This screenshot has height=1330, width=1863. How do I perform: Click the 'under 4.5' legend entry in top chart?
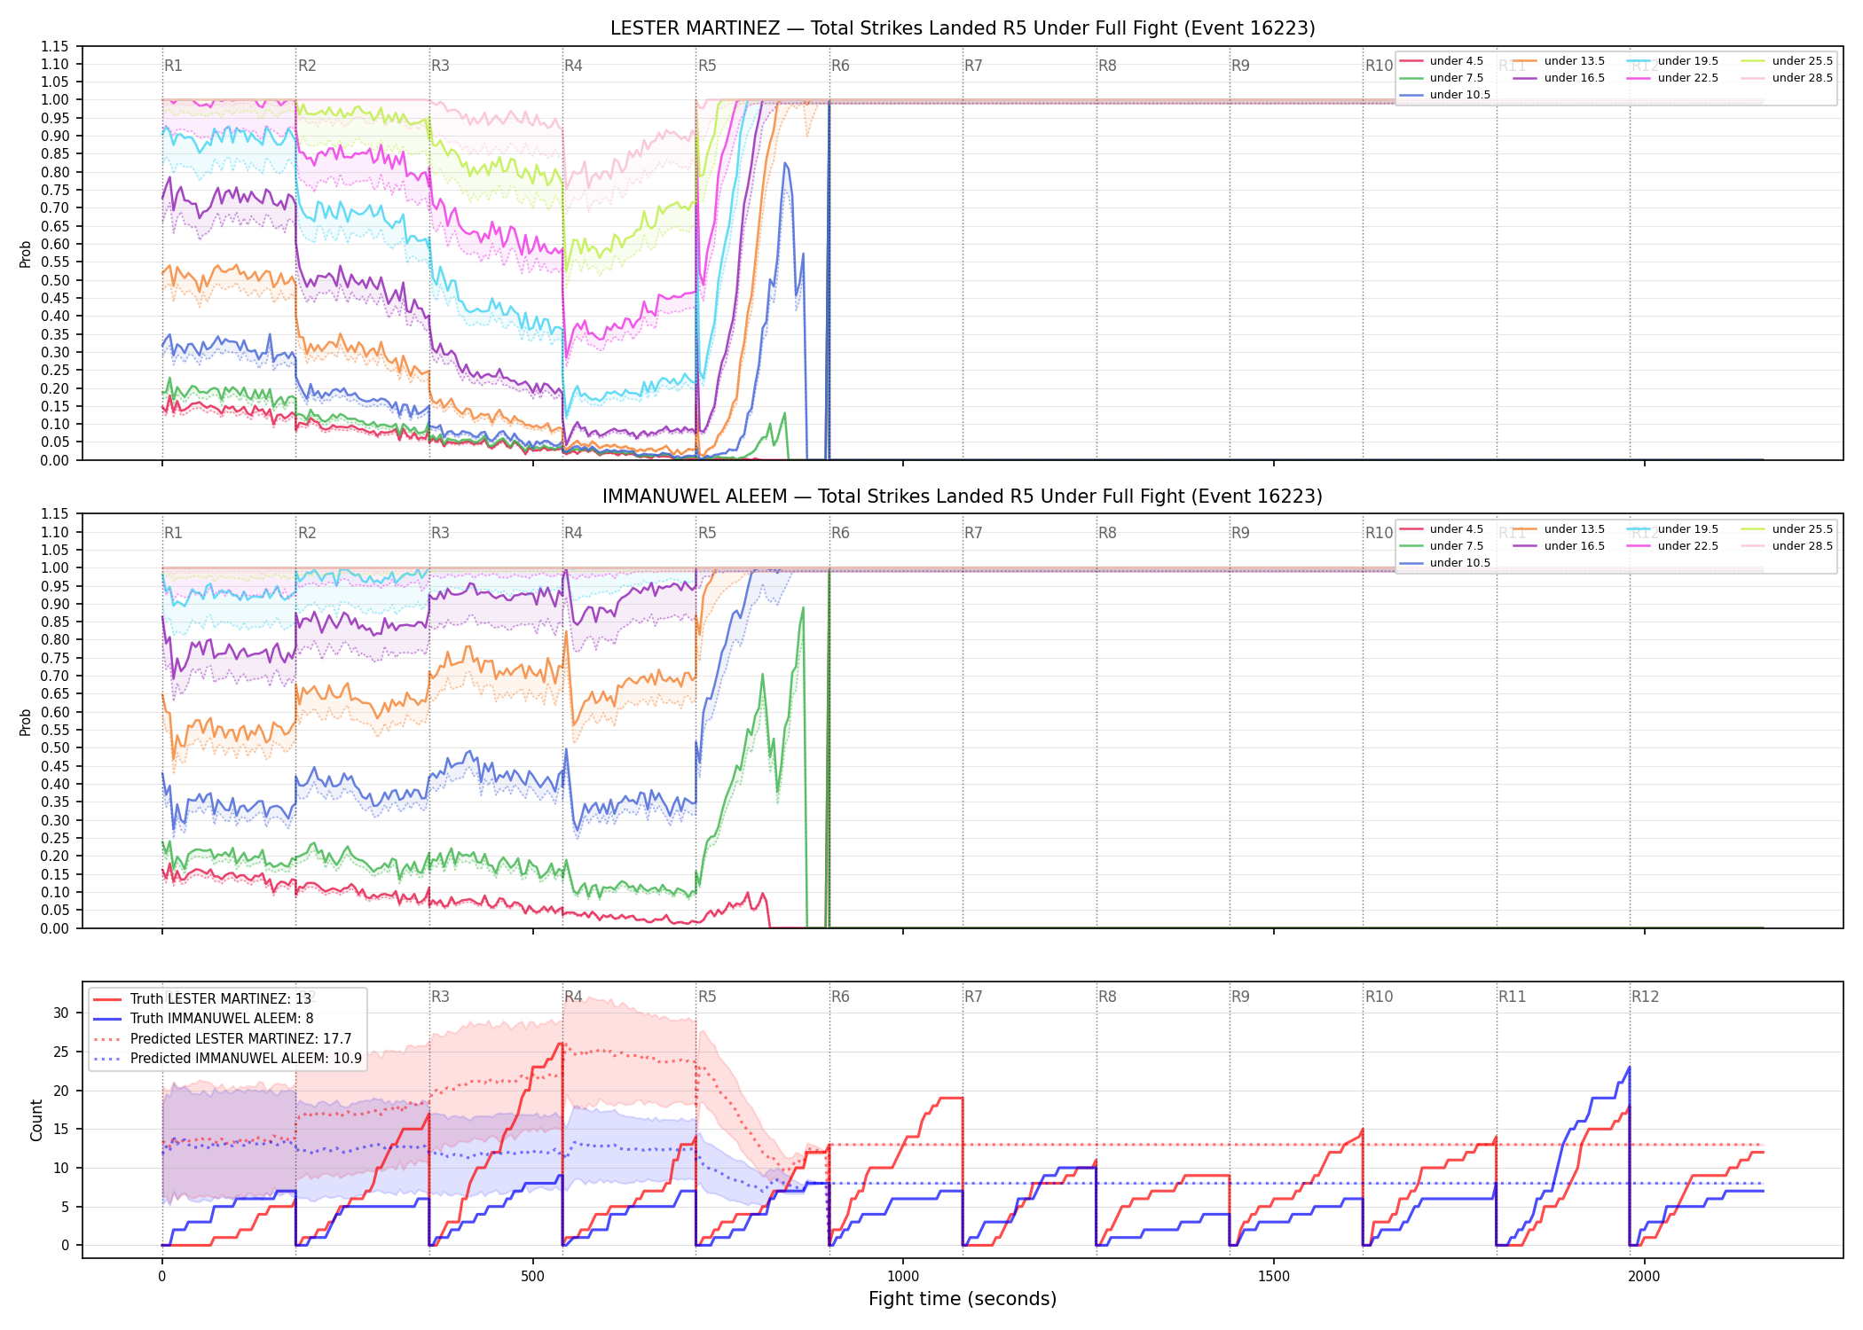pyautogui.click(x=1442, y=61)
